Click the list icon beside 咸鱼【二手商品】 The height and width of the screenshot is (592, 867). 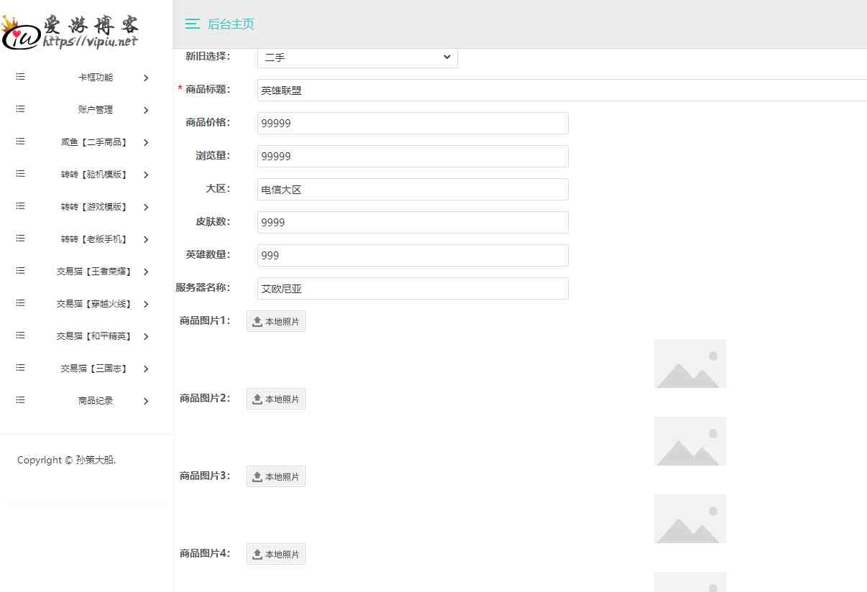[20, 142]
